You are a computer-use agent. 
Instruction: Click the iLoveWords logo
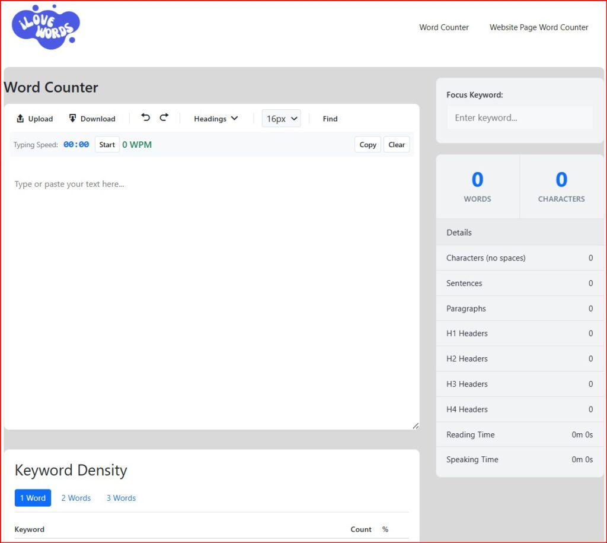[x=46, y=26]
